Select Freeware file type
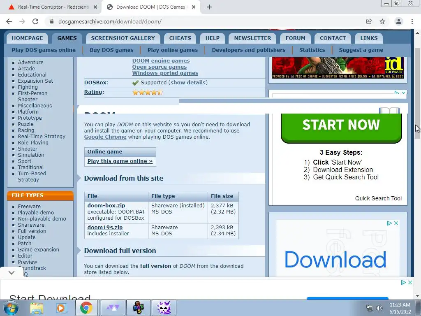The image size is (421, 316). point(29,207)
